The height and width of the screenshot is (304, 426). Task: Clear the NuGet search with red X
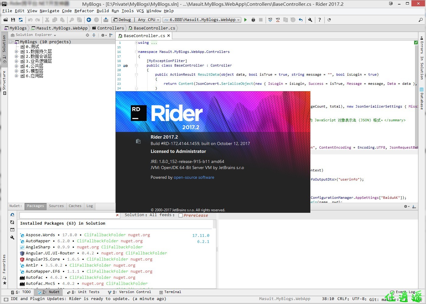click(x=117, y=215)
